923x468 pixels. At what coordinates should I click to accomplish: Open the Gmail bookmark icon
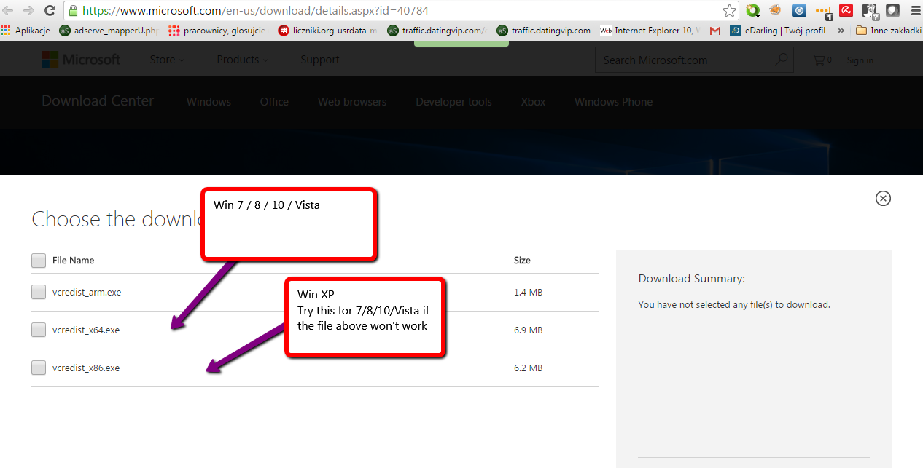pos(715,31)
